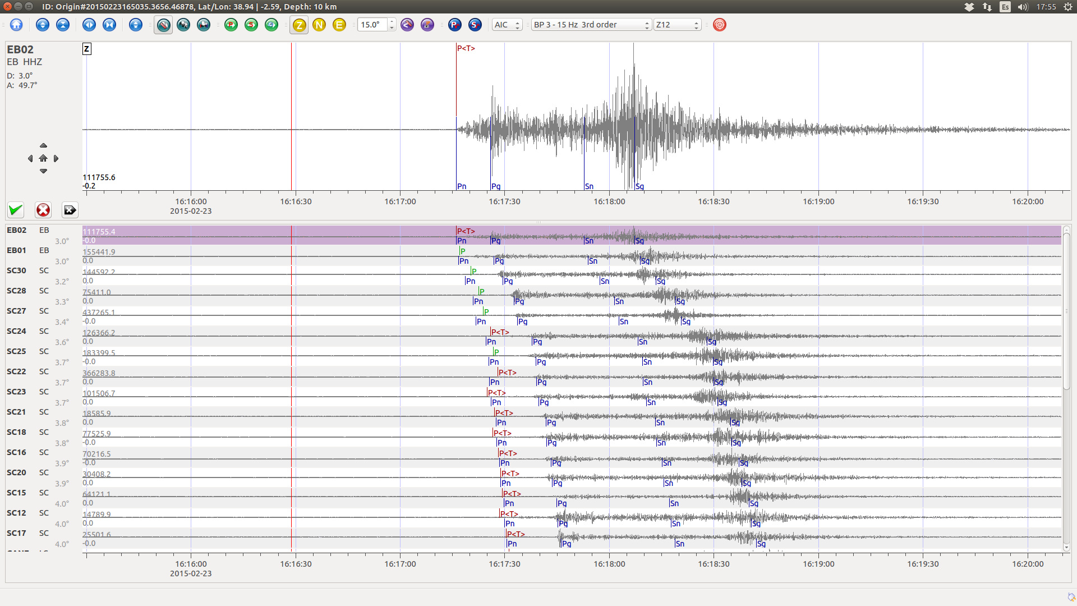Click the blue home icon in toolbar

pyautogui.click(x=16, y=25)
